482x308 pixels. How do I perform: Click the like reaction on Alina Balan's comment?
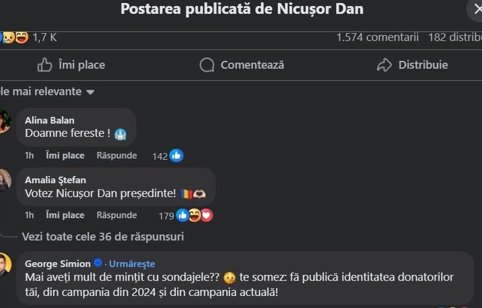(176, 156)
